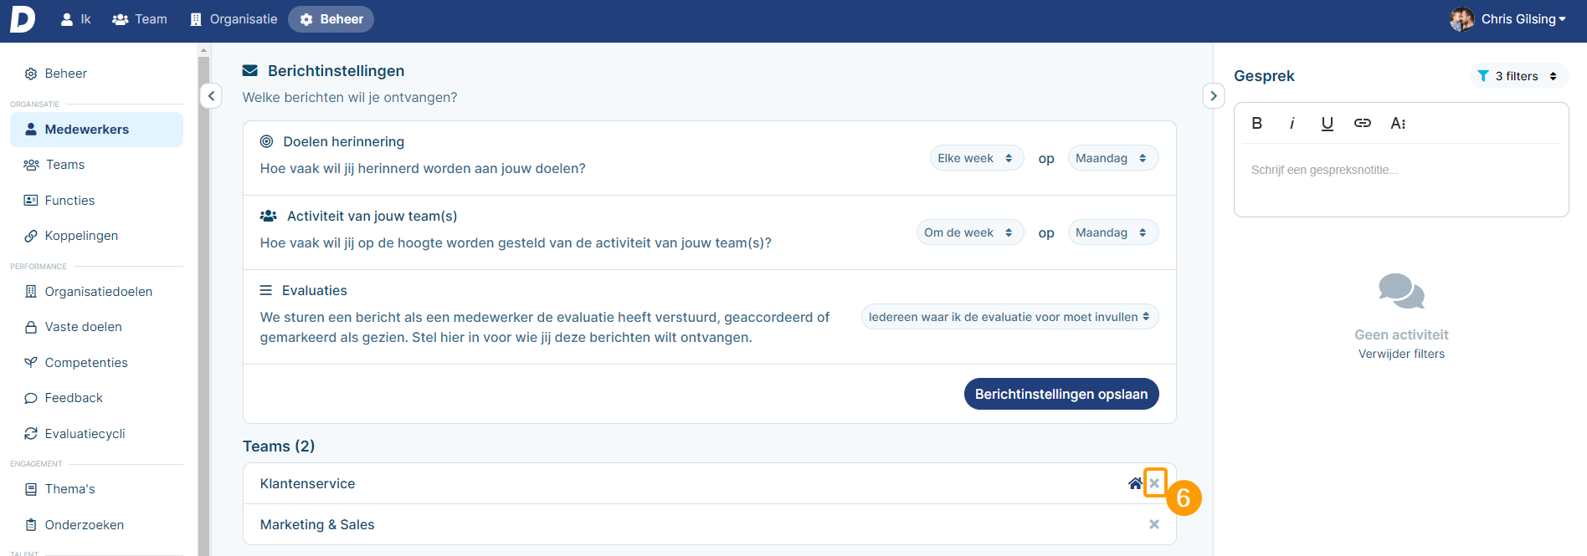Click the Klantenservice team row
The width and height of the screenshot is (1587, 556).
(710, 483)
